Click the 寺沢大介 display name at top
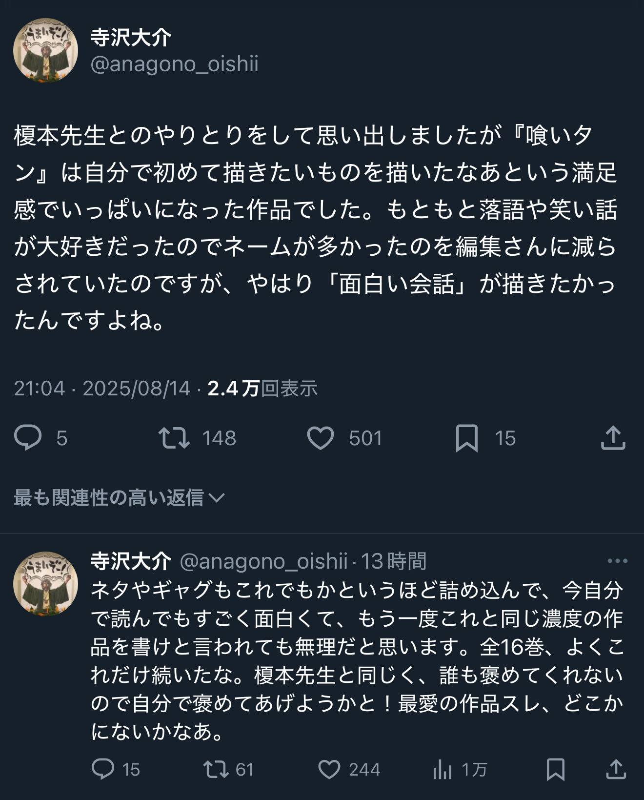This screenshot has width=644, height=800. (x=131, y=38)
